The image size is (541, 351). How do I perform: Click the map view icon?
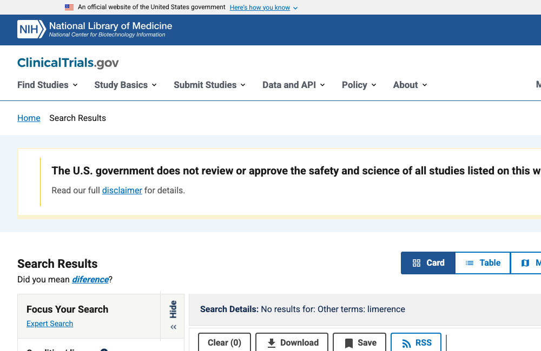pos(525,263)
